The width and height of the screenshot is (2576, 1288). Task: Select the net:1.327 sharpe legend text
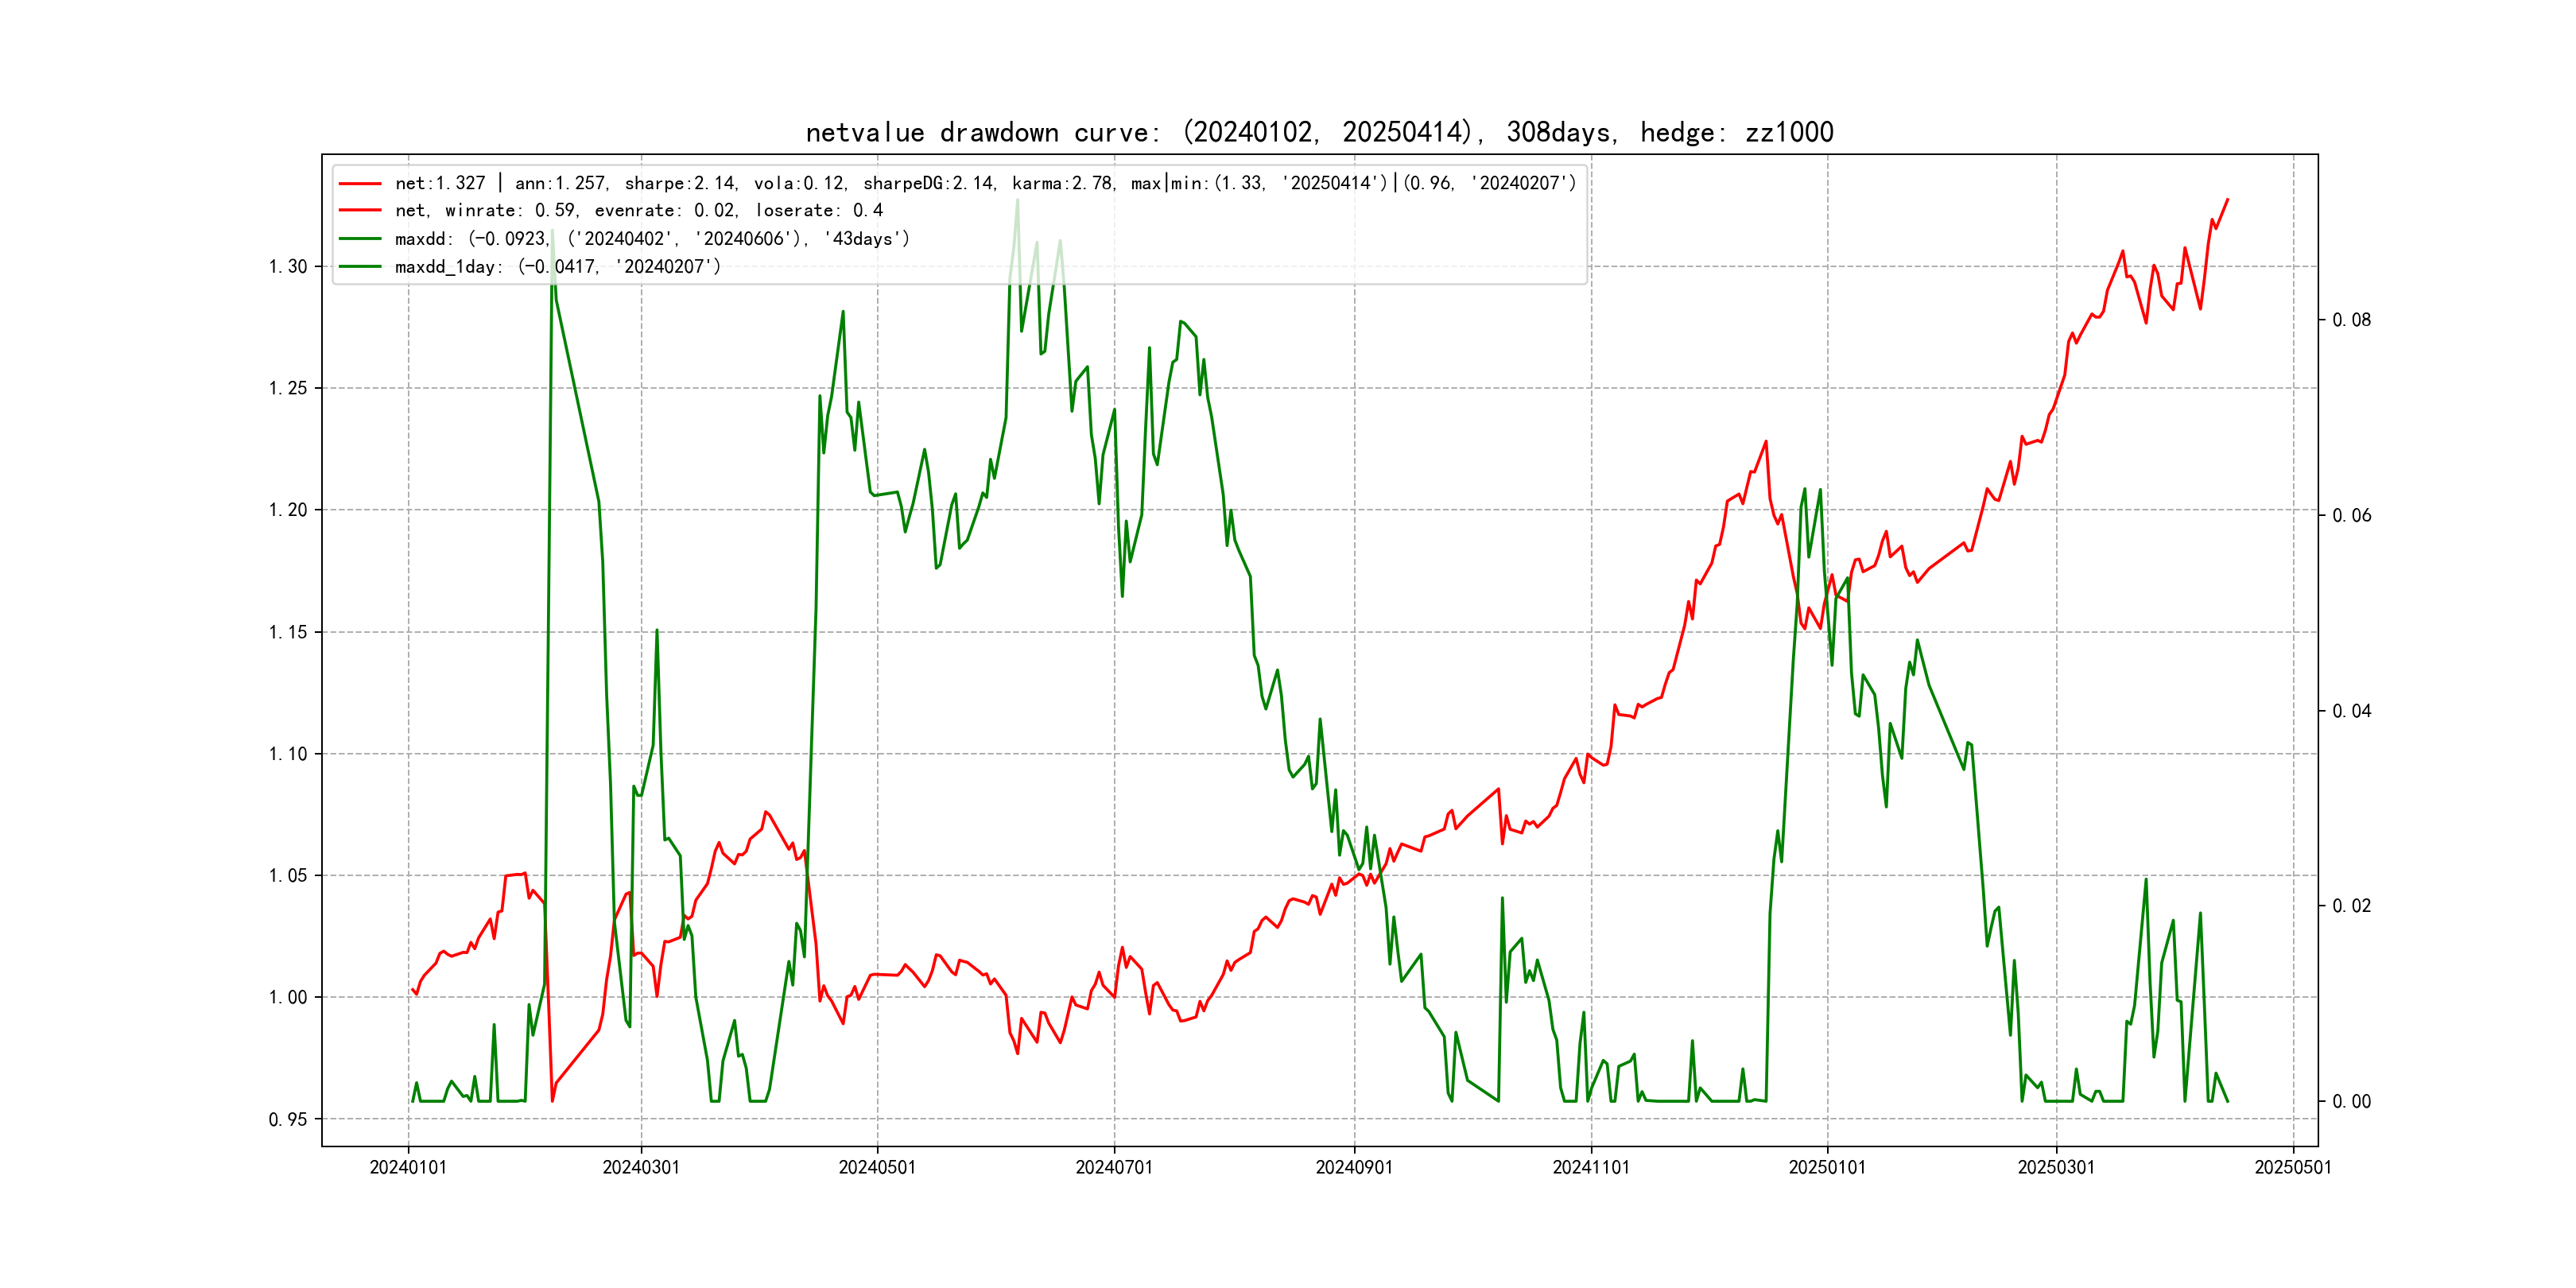pos(985,184)
